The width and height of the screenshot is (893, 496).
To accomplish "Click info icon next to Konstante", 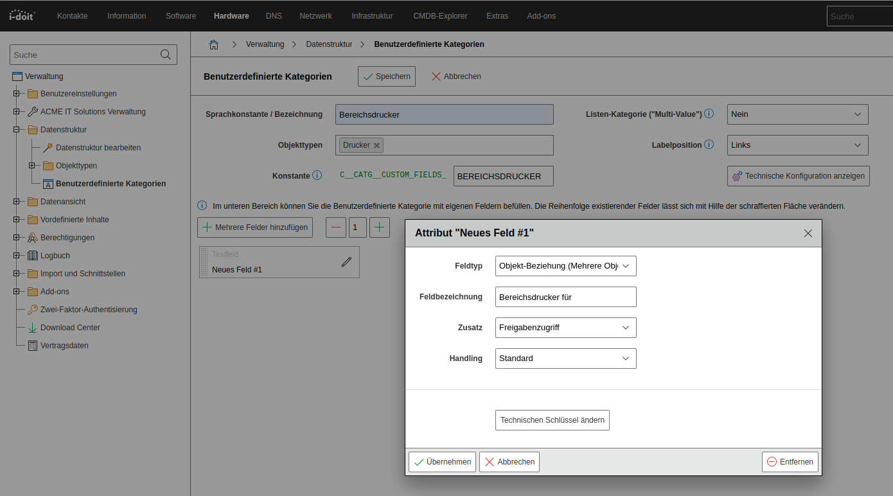I will coord(317,175).
